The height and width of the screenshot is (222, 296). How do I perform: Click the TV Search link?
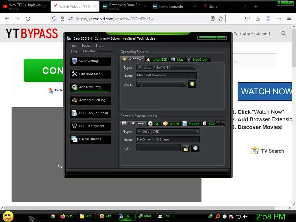click(267, 151)
